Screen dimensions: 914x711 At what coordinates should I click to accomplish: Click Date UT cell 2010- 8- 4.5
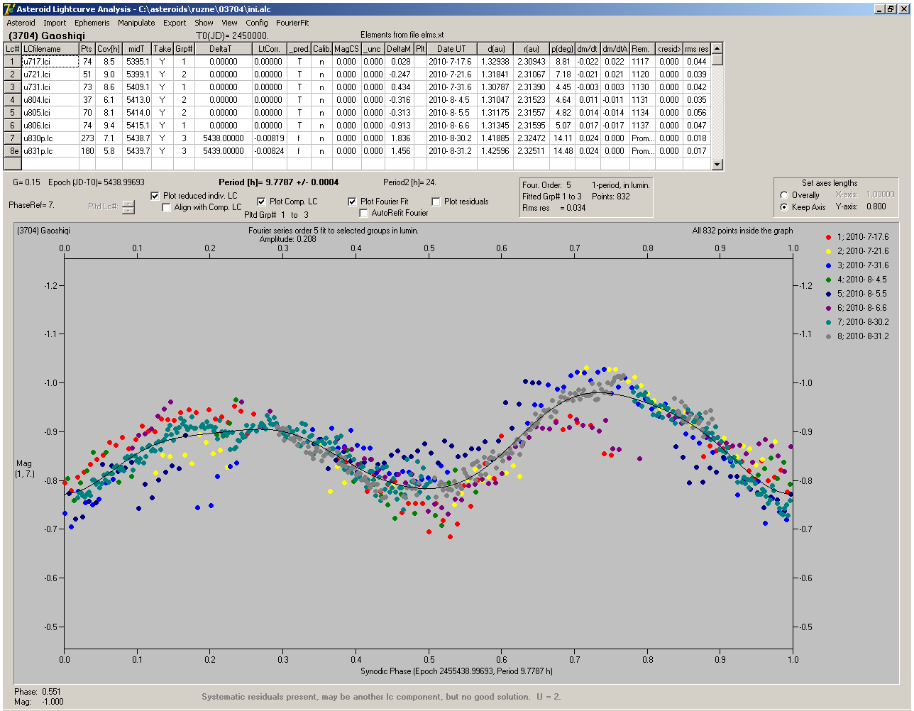(x=451, y=100)
